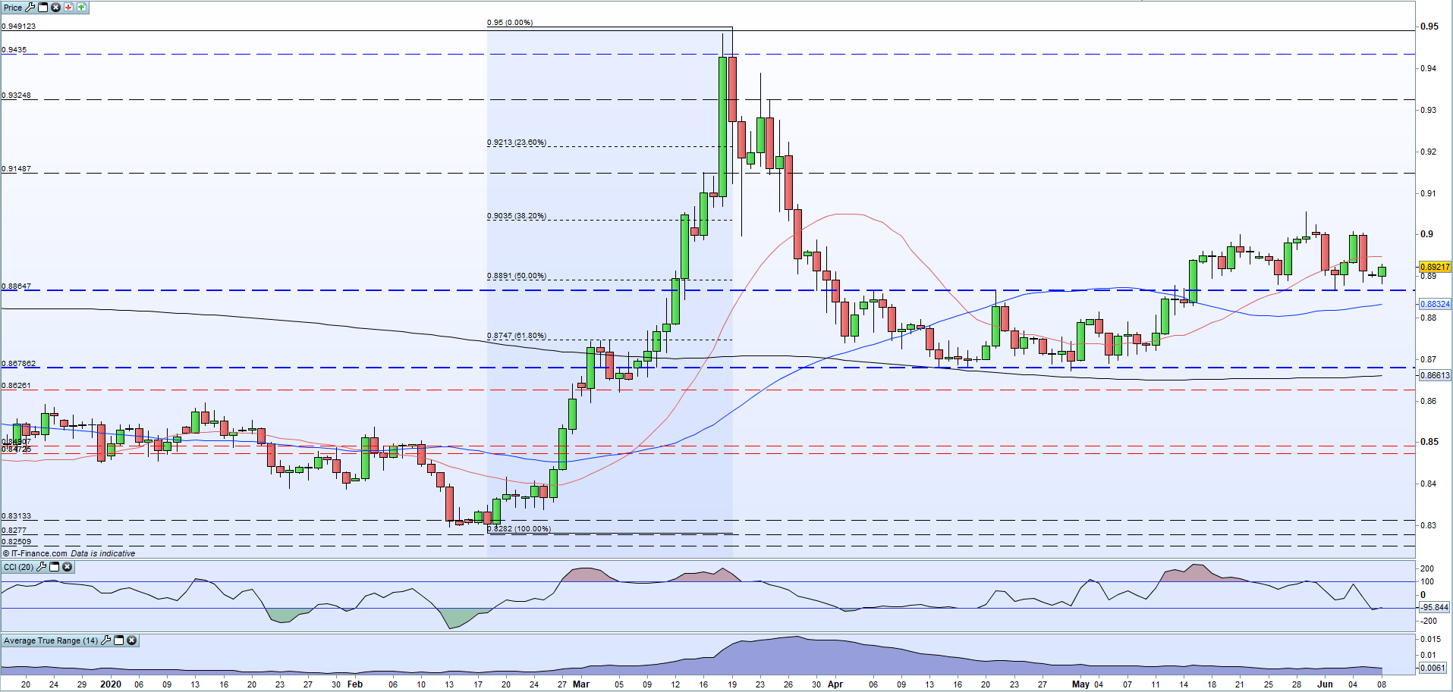The image size is (1453, 692).
Task: Click the Apr label on time axis
Action: click(x=835, y=684)
